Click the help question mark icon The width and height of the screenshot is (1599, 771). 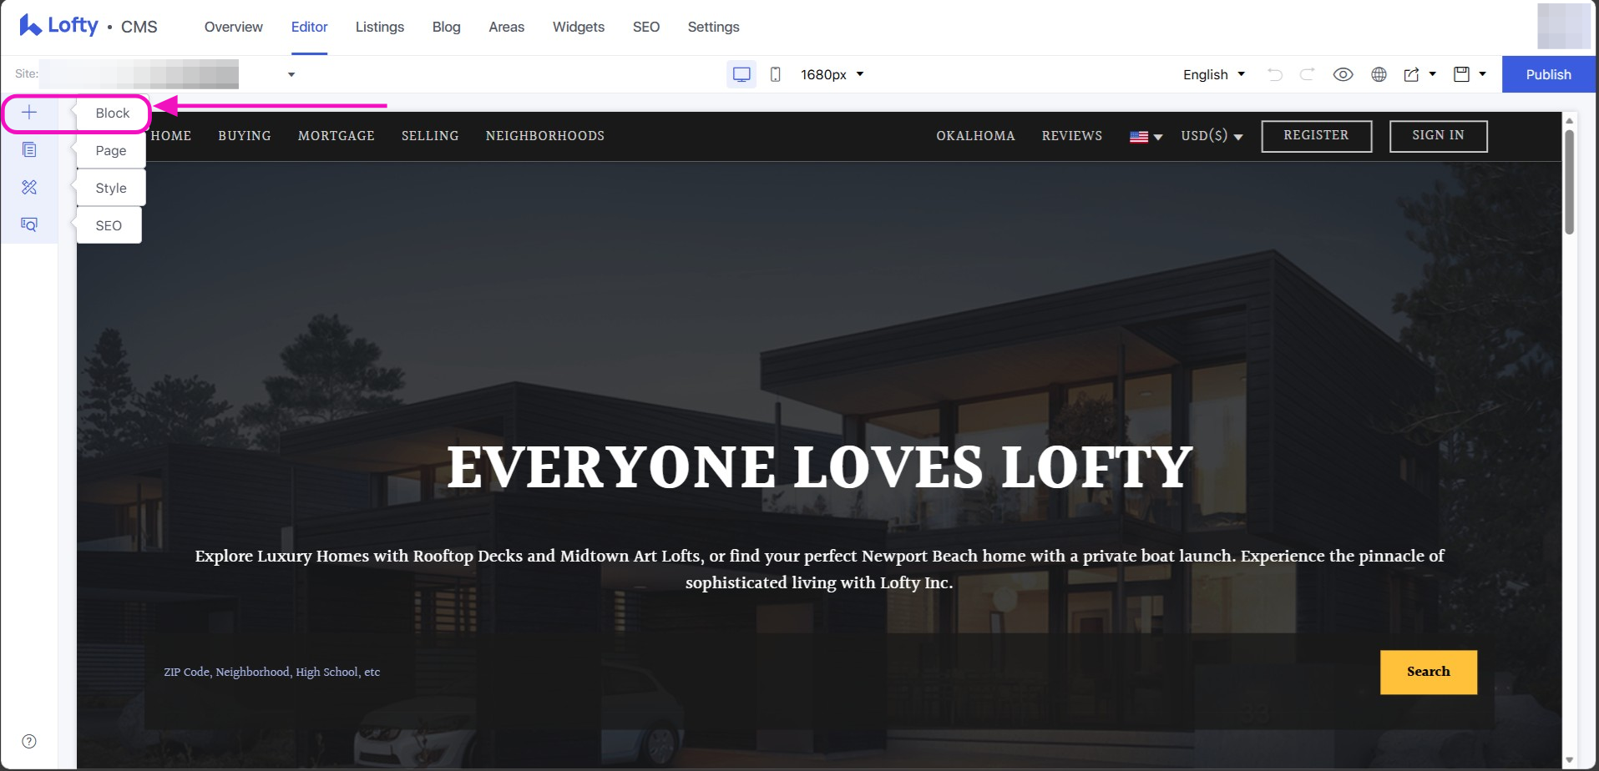click(29, 741)
